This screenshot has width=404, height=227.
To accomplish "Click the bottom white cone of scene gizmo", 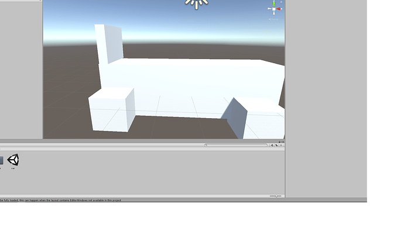I will [x=274, y=13].
